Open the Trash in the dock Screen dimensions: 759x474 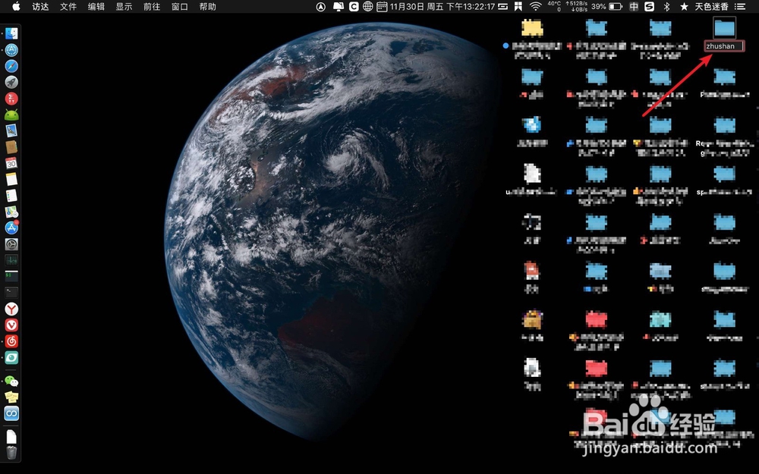[x=11, y=453]
